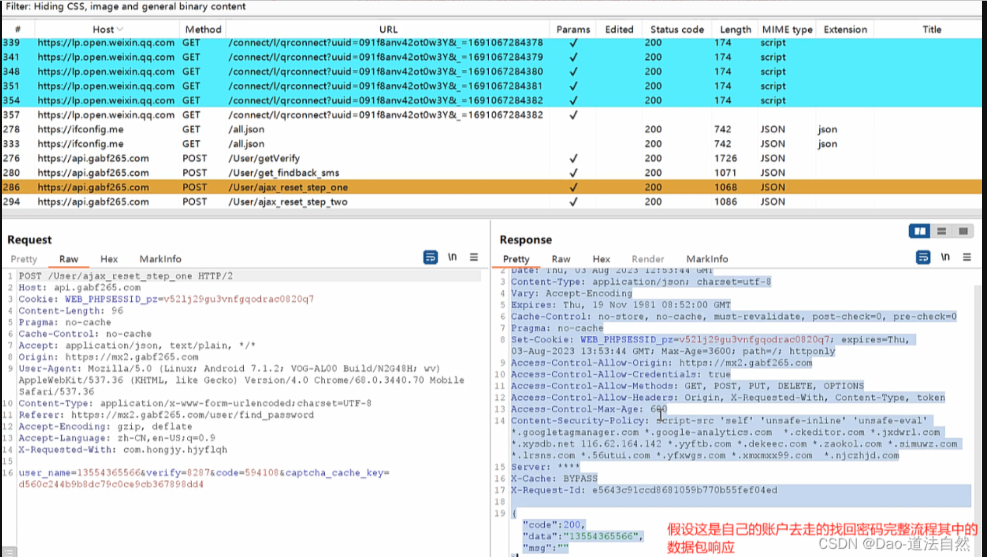
Task: Switch to combined tabbed layout icon
Action: click(963, 231)
